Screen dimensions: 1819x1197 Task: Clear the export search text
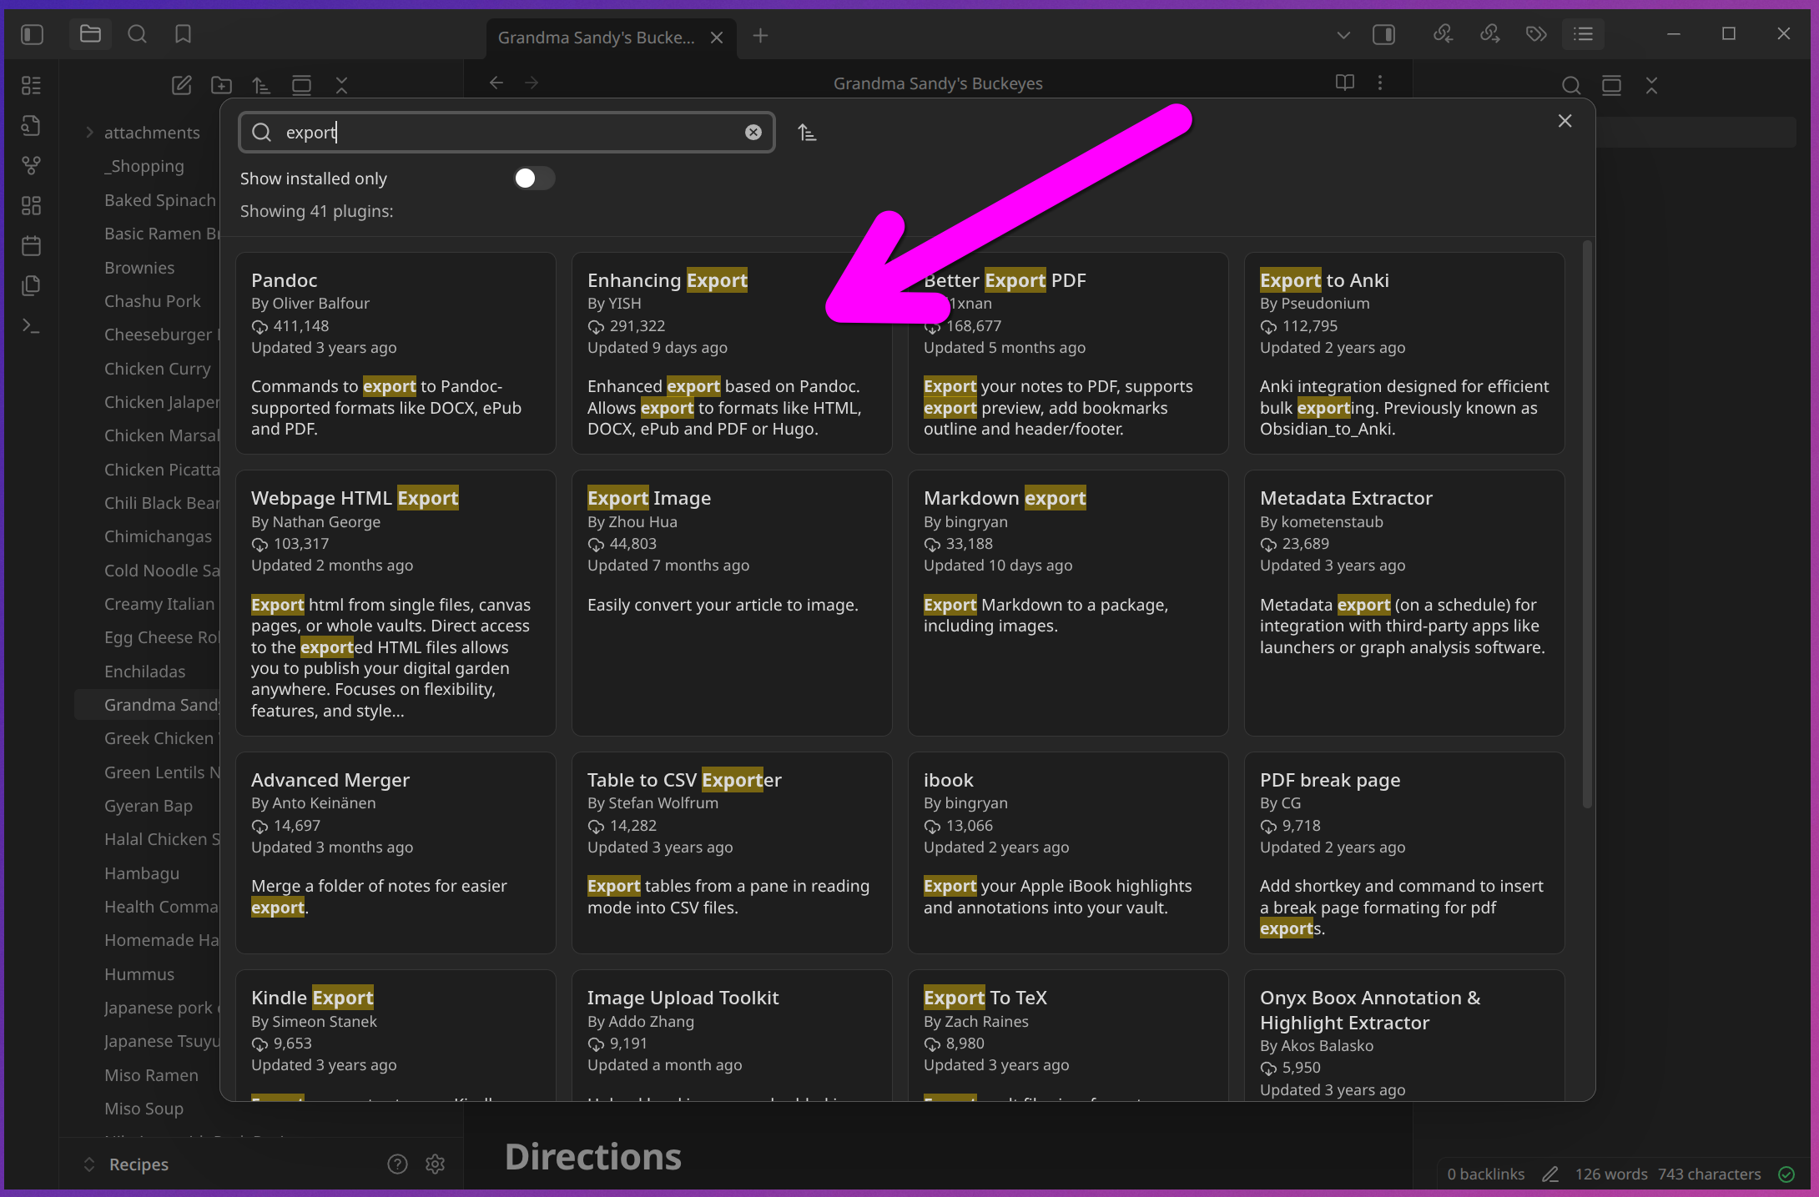[x=753, y=133]
